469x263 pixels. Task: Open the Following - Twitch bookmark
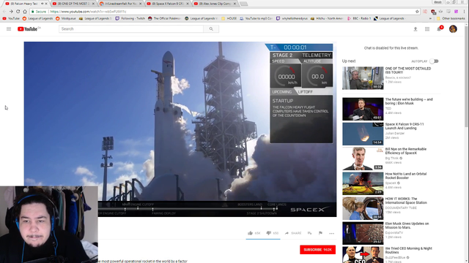click(130, 18)
